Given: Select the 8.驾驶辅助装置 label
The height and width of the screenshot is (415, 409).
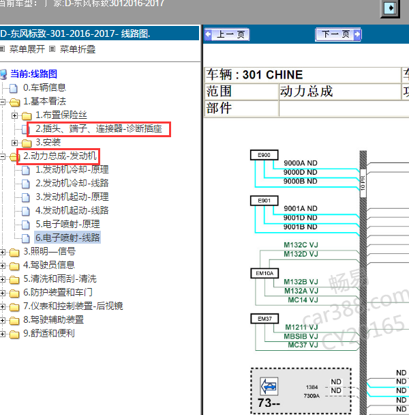Looking at the screenshot, I should click(53, 319).
